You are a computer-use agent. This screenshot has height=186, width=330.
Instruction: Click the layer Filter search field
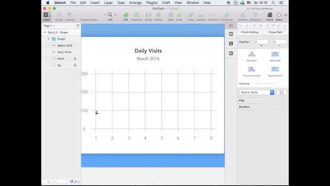55,181
